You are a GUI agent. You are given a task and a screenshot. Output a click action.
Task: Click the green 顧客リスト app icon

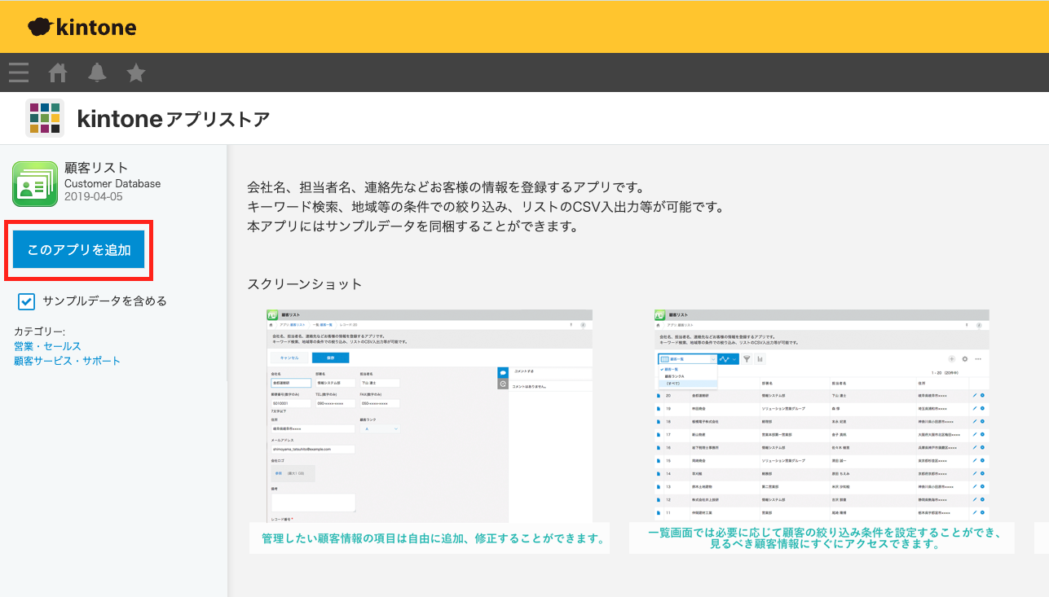pos(35,183)
